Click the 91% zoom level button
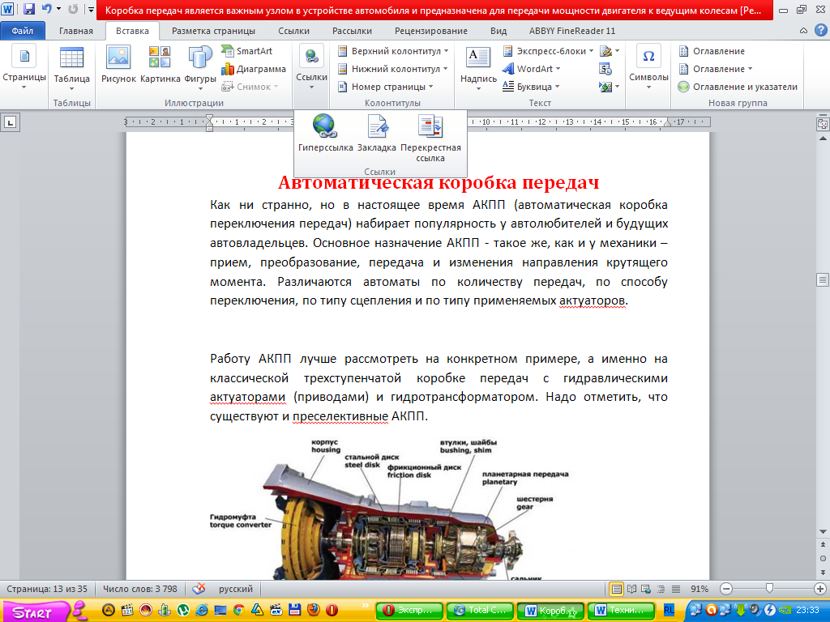830x622 pixels. pyautogui.click(x=700, y=589)
